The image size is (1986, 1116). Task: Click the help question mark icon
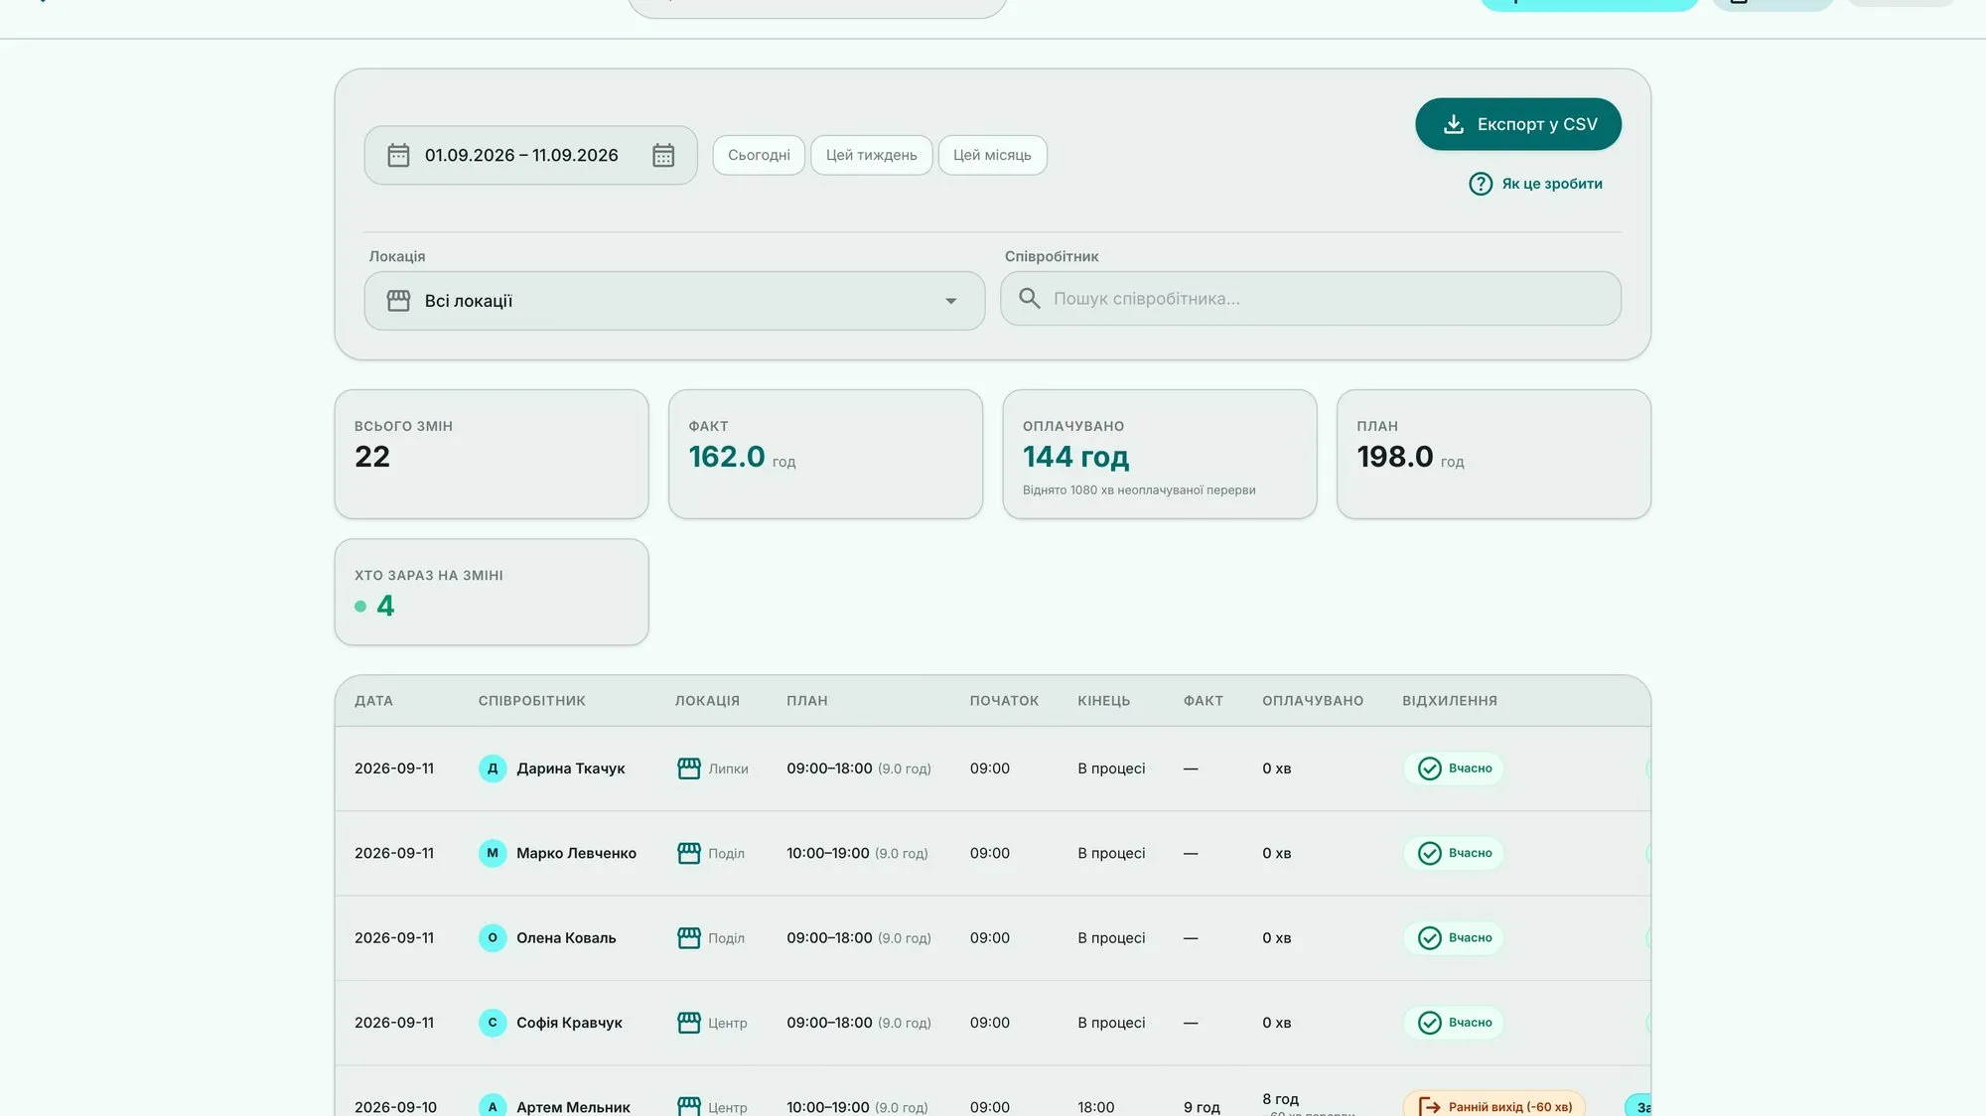point(1480,184)
